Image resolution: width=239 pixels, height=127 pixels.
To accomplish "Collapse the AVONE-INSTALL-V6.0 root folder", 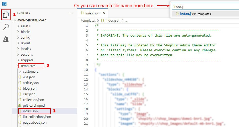I will tap(31, 20).
